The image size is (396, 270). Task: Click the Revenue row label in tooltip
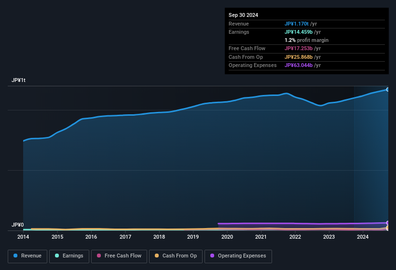click(239, 24)
